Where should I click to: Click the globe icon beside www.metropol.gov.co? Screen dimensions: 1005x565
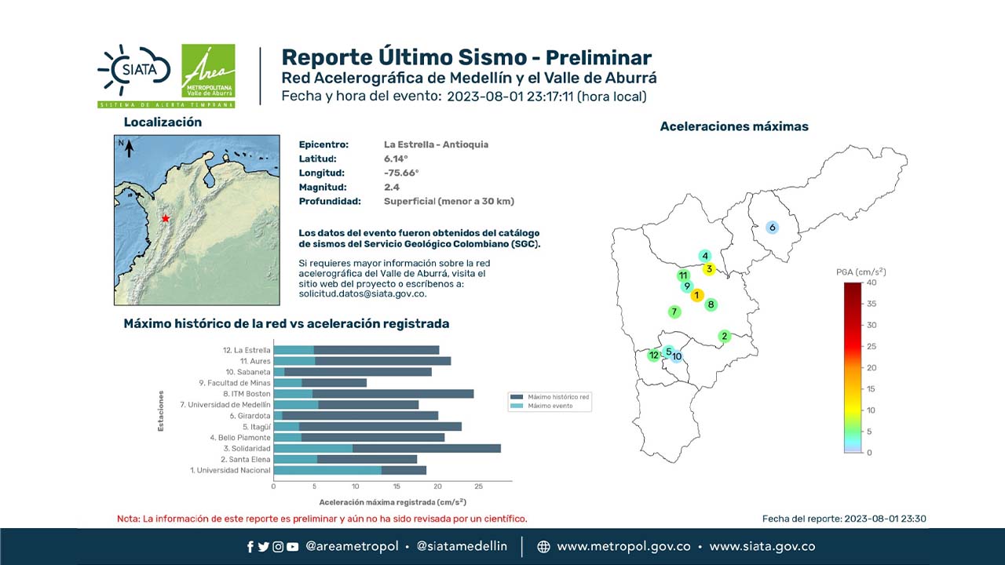click(x=543, y=547)
